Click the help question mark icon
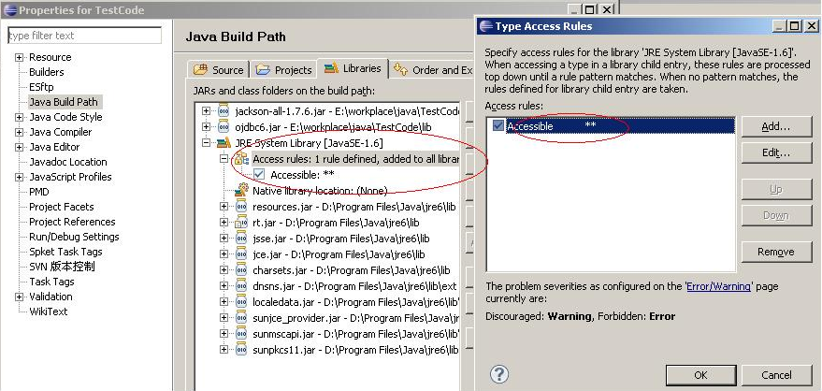The image size is (822, 391). click(x=499, y=374)
